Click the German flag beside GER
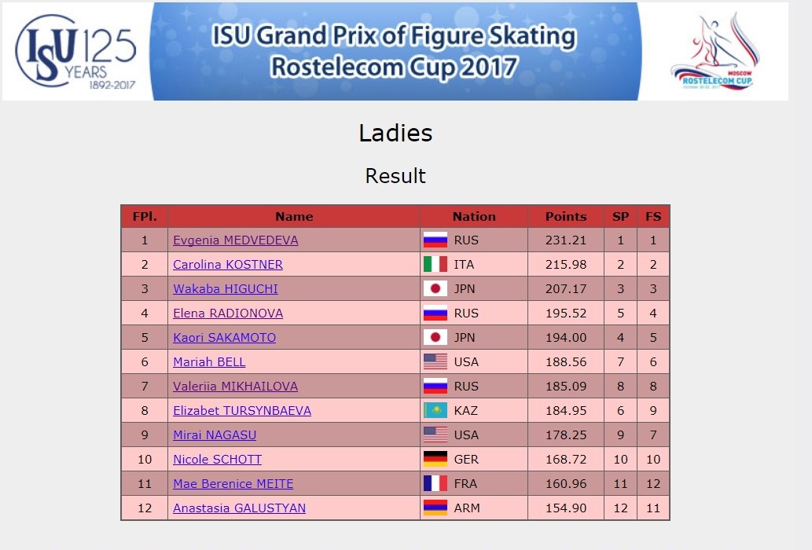 (x=435, y=459)
